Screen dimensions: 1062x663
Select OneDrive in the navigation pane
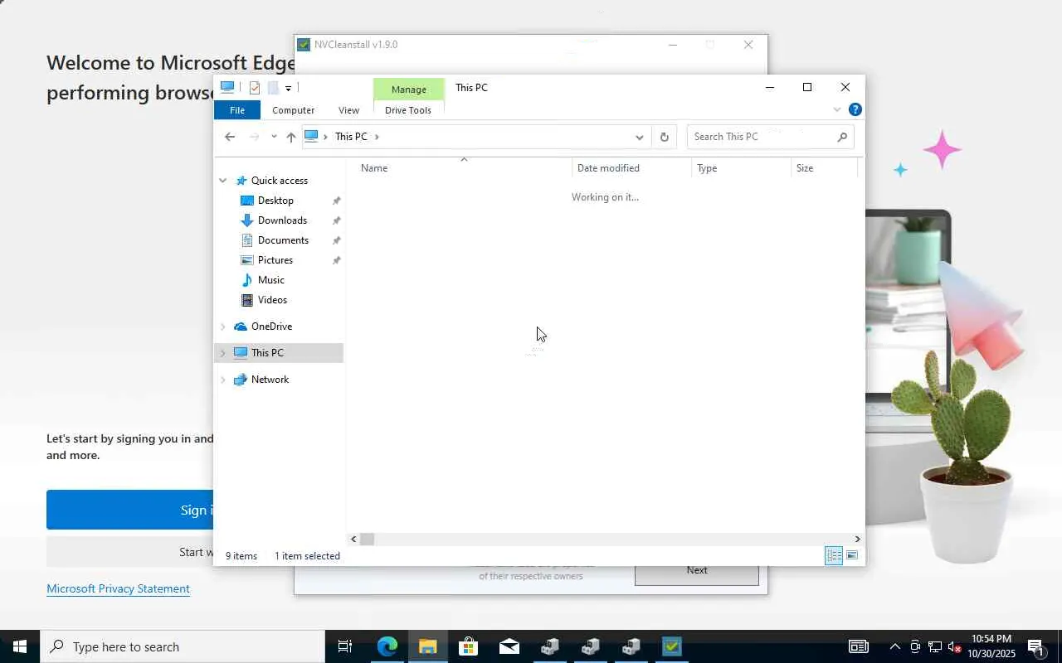point(271,327)
